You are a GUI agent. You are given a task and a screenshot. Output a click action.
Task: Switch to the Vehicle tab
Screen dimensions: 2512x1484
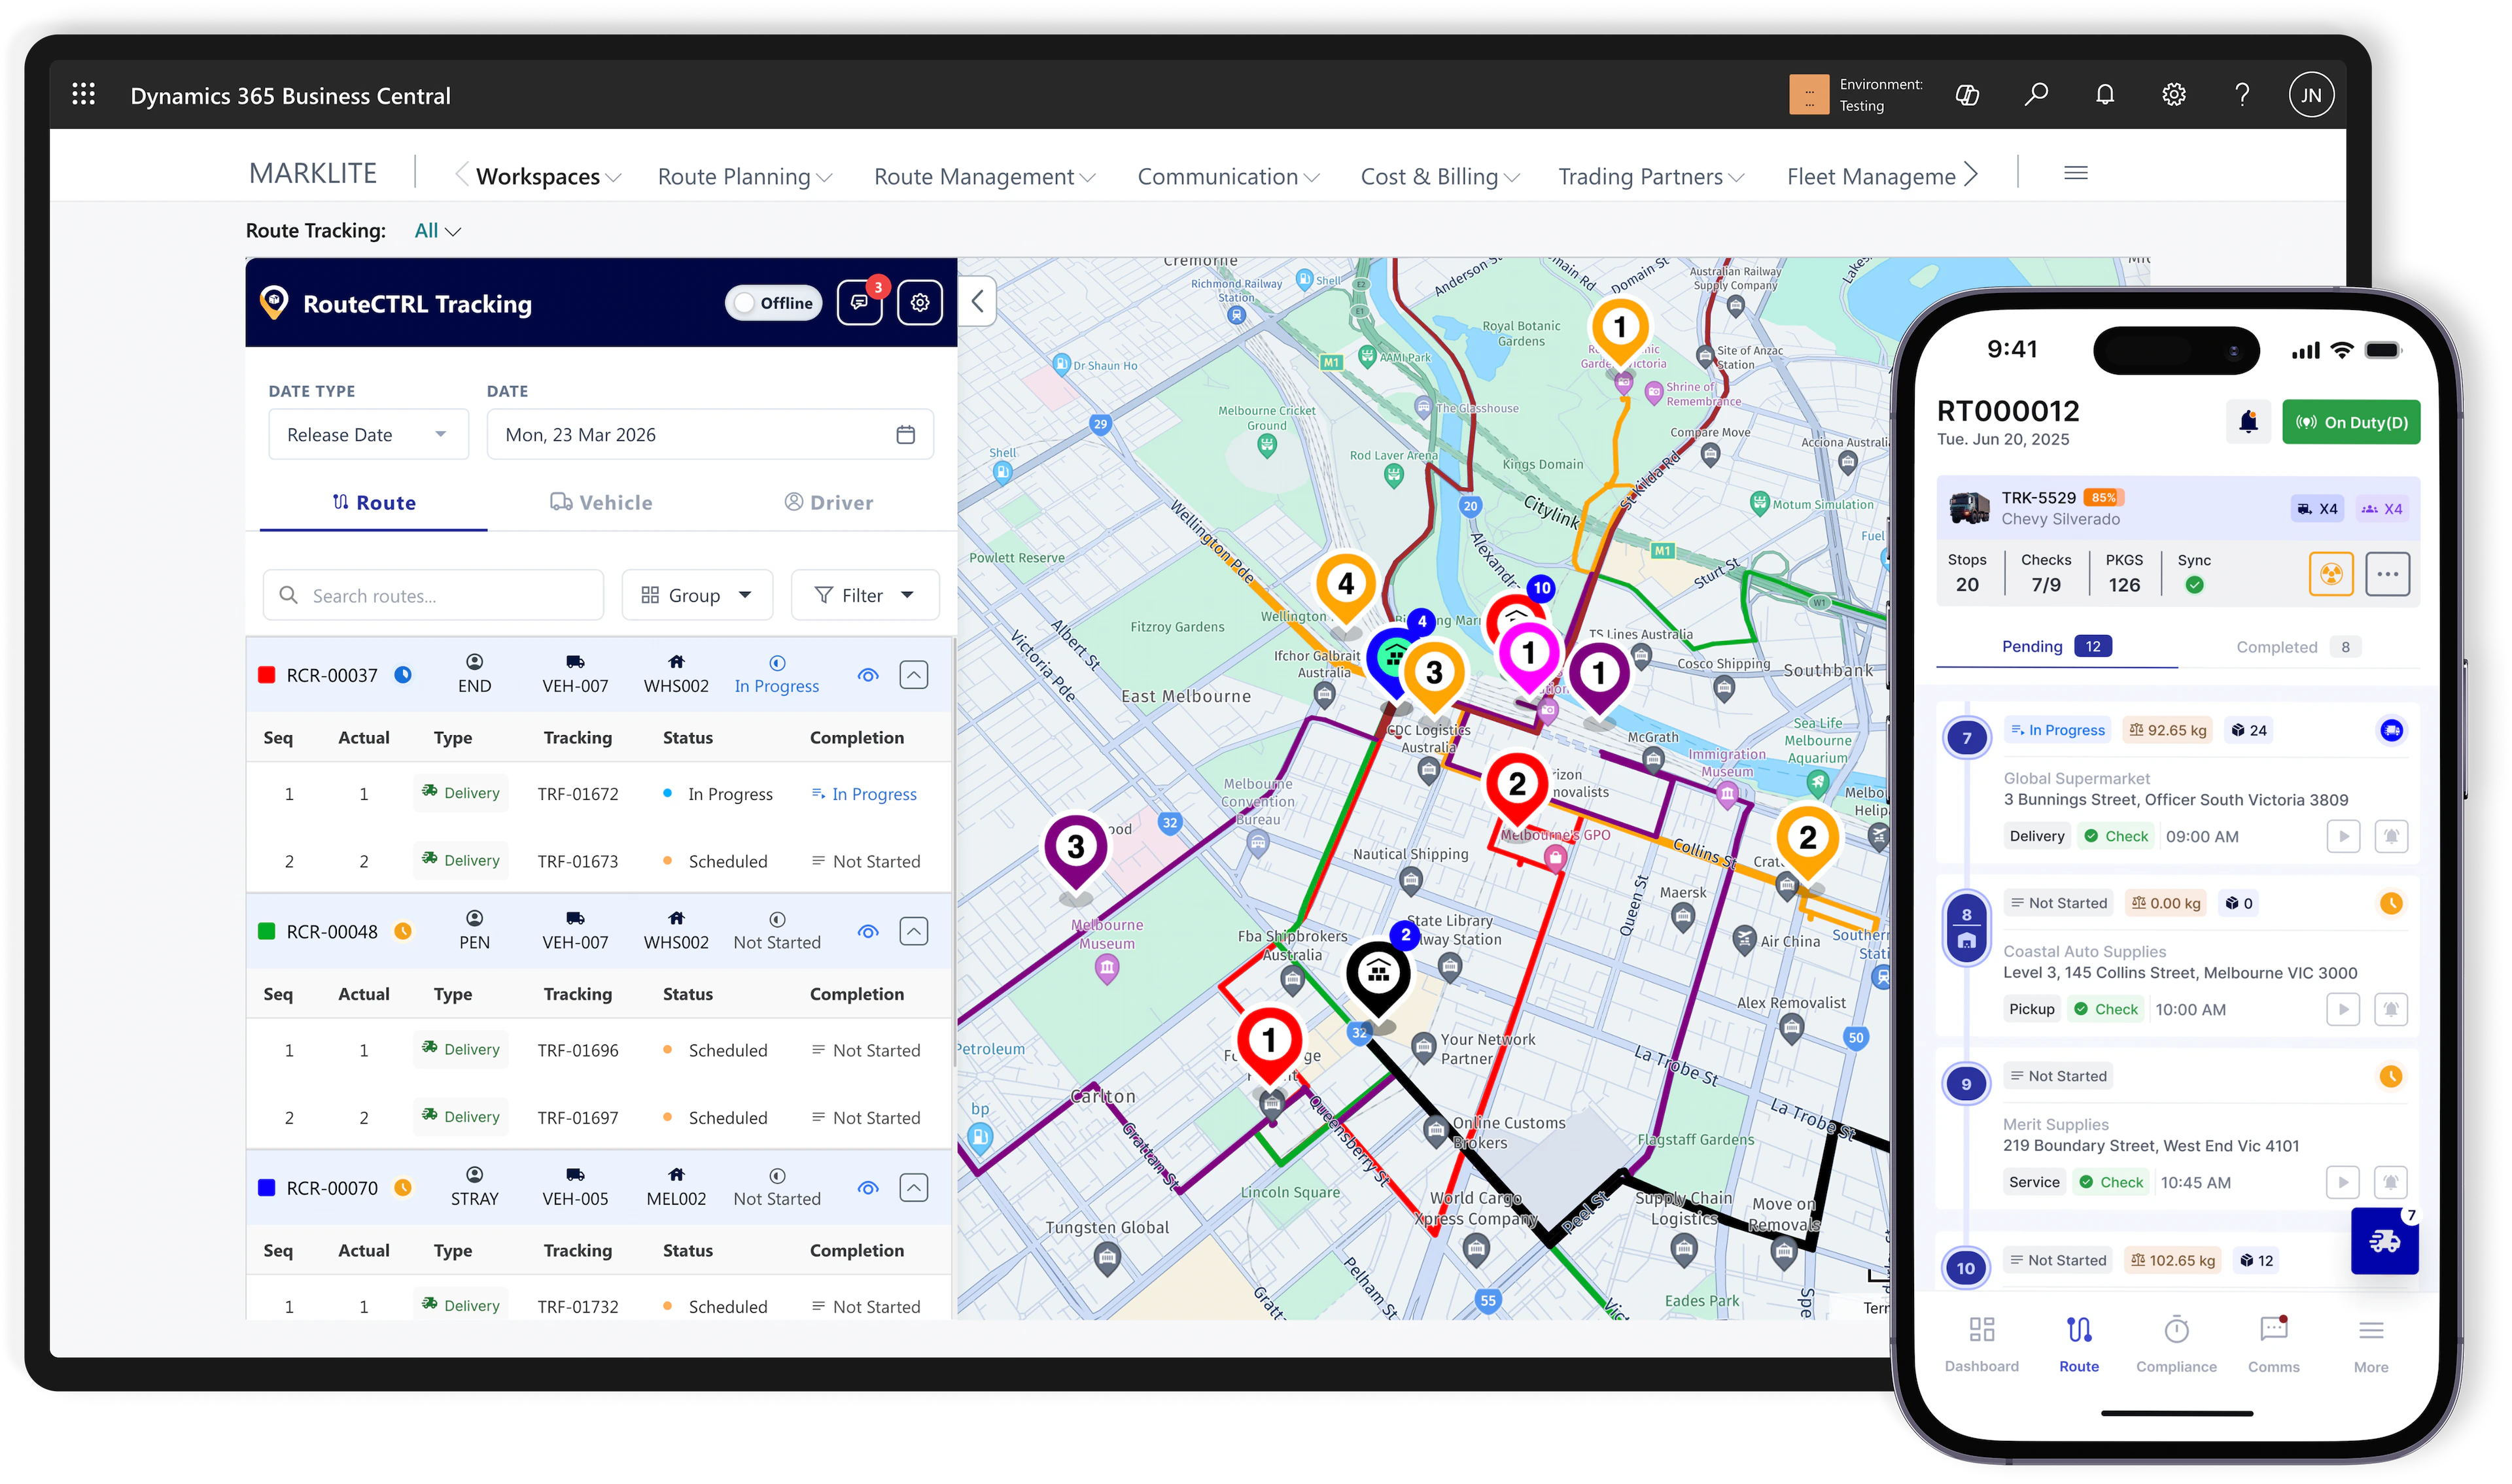pyautogui.click(x=601, y=503)
